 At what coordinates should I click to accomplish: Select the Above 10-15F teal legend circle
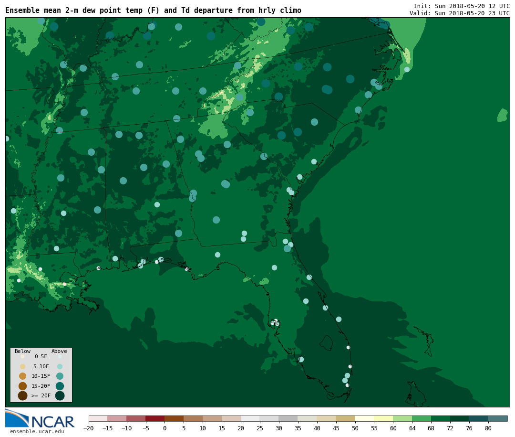tap(60, 376)
